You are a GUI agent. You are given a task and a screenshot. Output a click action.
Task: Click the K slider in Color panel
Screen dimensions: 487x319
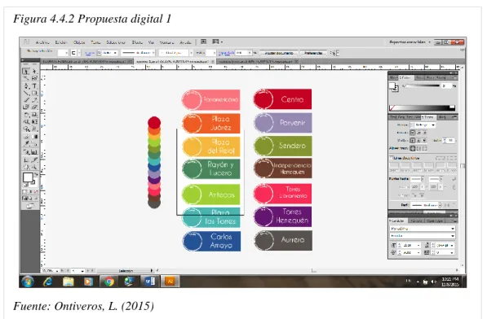coord(423,85)
